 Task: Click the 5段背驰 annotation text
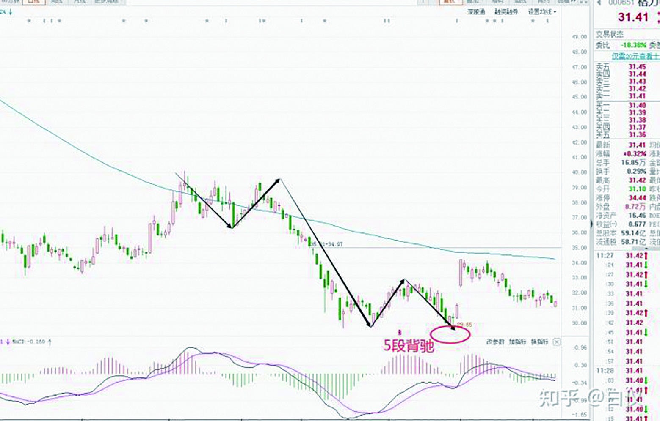409,346
